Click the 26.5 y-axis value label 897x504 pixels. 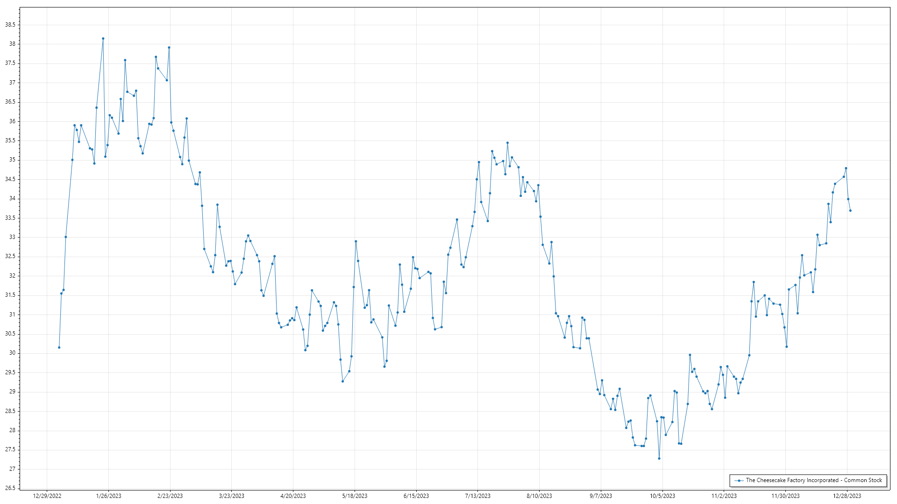click(10, 488)
